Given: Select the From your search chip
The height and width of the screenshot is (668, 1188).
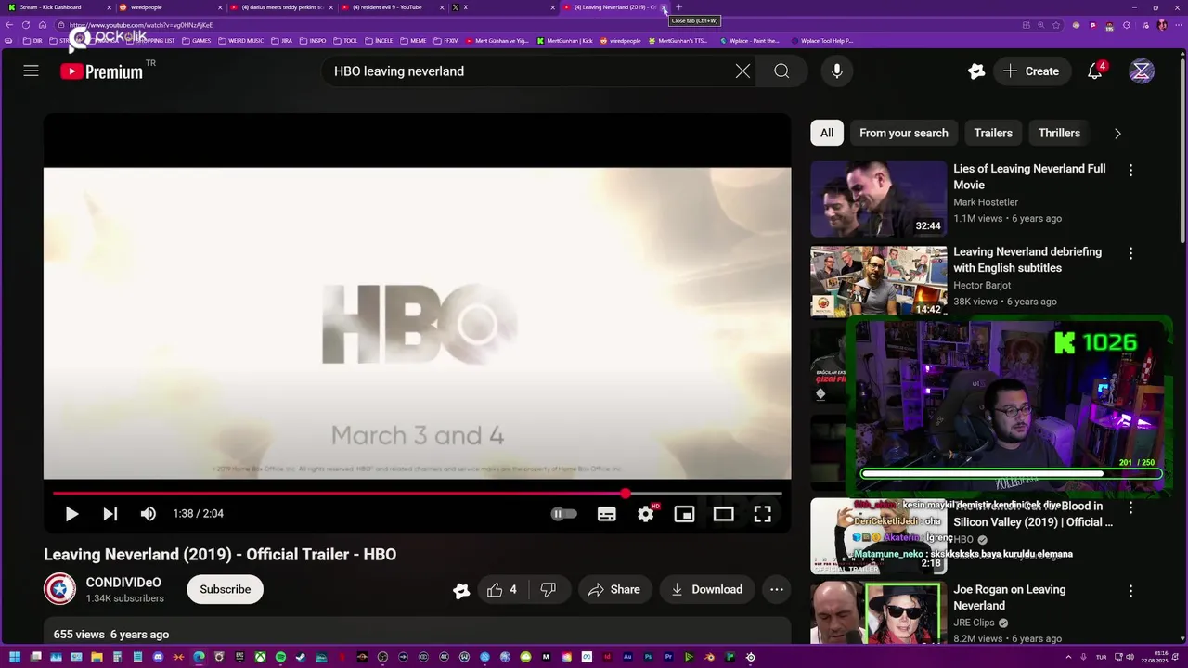Looking at the screenshot, I should pyautogui.click(x=903, y=133).
